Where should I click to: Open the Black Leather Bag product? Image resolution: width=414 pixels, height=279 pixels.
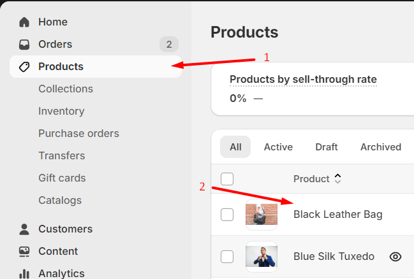click(x=337, y=215)
